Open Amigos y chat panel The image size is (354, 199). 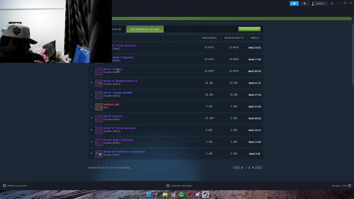[x=339, y=186]
